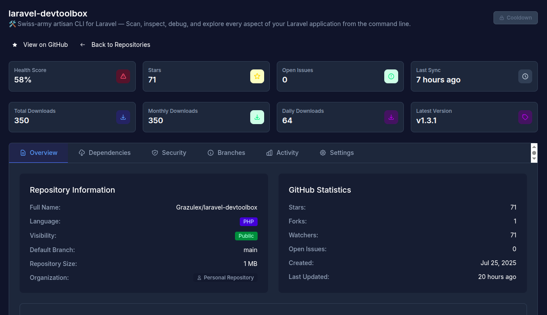The width and height of the screenshot is (547, 315).
Task: Click the scrollbar up arrow
Action: 534,147
